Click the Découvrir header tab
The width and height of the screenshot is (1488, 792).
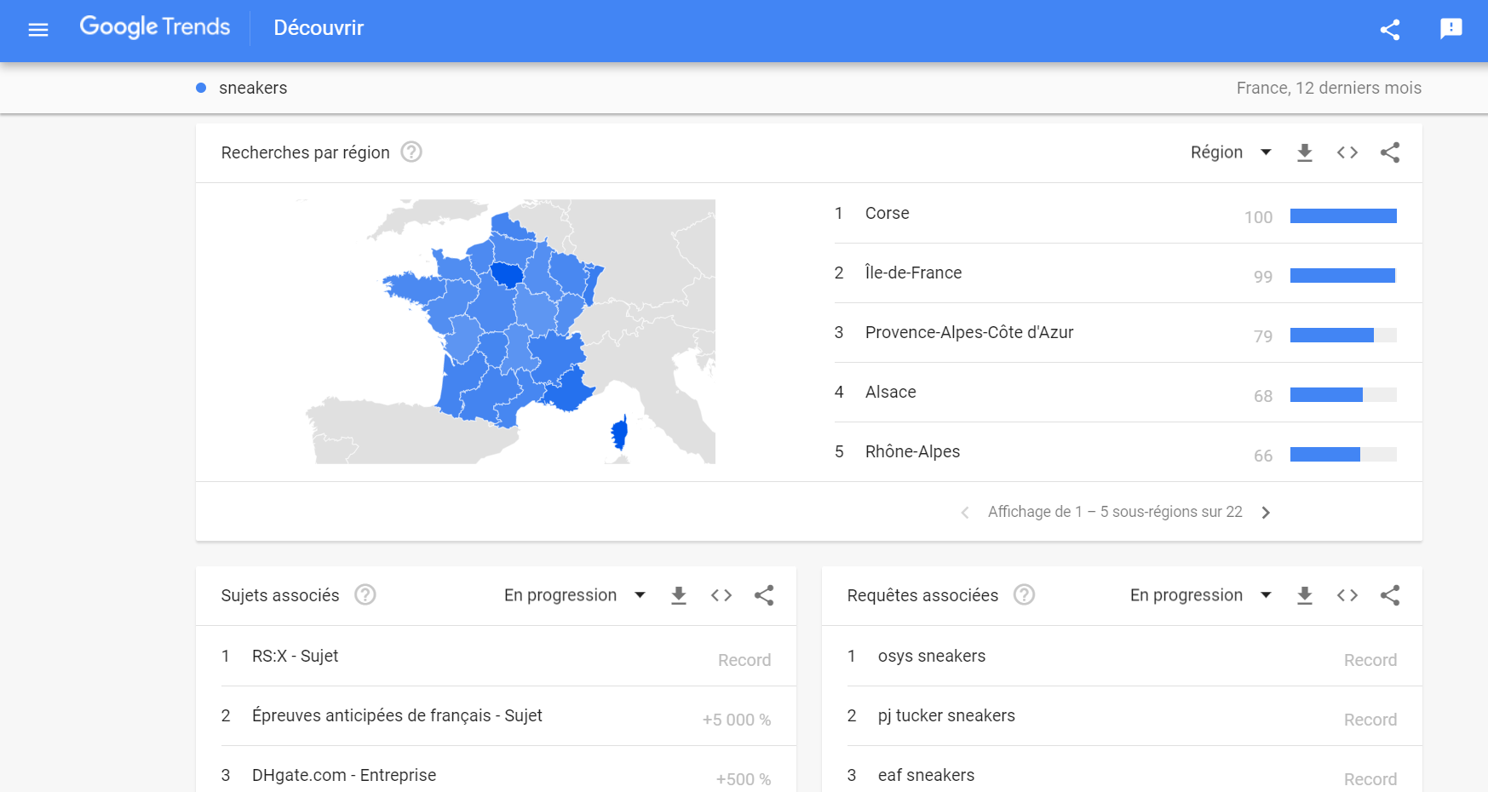point(319,28)
